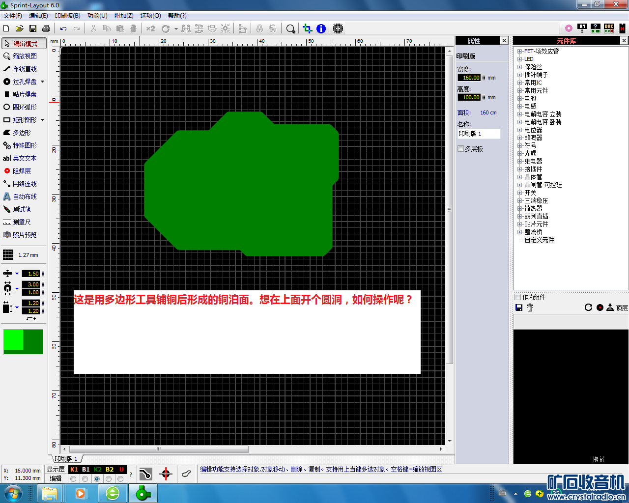Open dropdown arrow next to 矩形图形 tool

pos(43,120)
